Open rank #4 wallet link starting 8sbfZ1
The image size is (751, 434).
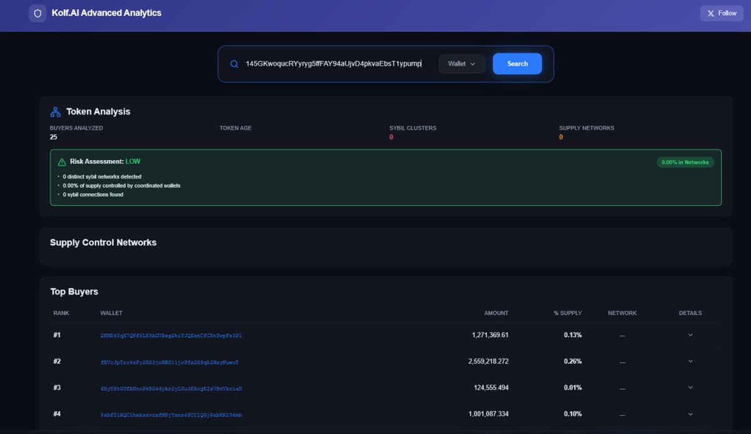click(171, 415)
